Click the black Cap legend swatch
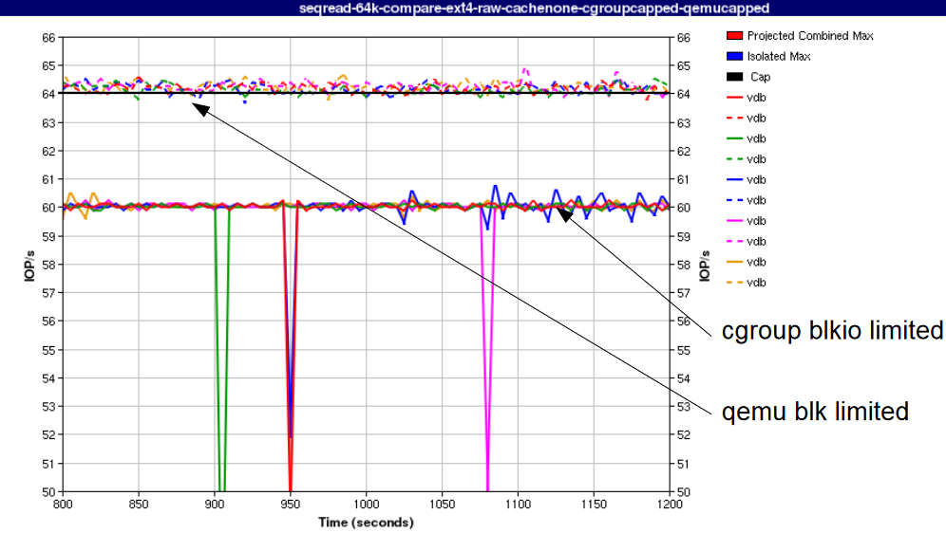This screenshot has height=533, width=946. point(733,78)
